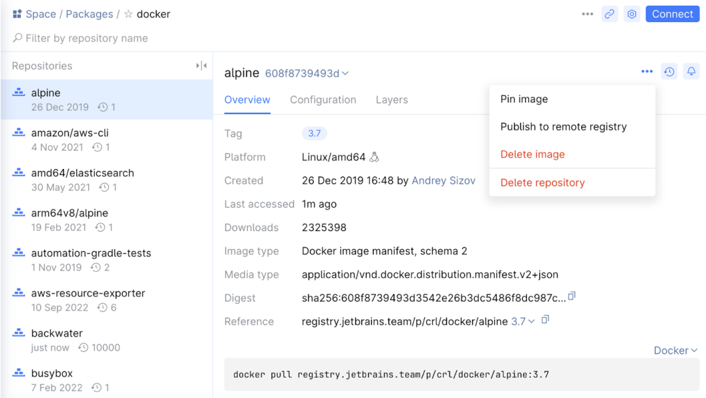This screenshot has width=706, height=398.
Task: Click the Space grid logo icon
Action: tap(17, 14)
